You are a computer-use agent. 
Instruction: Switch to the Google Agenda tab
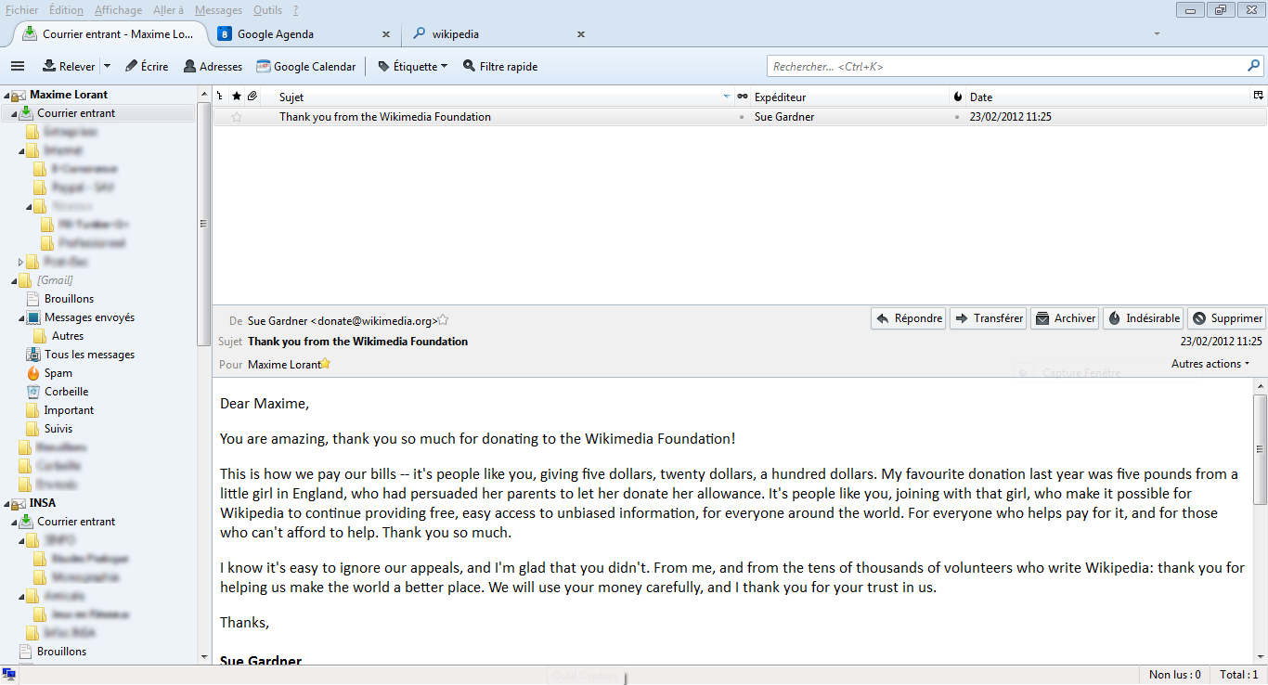275,34
